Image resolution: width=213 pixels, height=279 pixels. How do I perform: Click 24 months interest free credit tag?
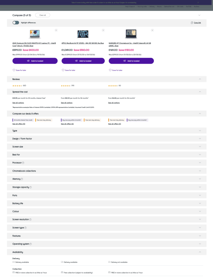(23, 120)
